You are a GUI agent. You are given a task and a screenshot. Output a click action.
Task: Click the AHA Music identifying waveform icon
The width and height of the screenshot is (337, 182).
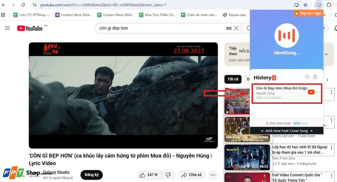(x=286, y=36)
